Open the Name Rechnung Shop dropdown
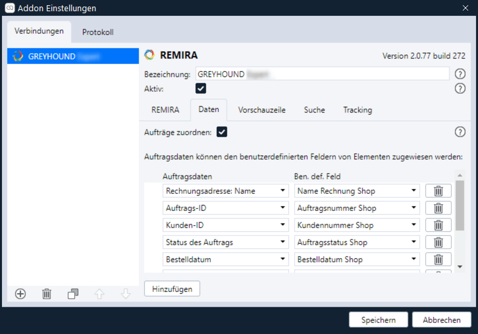The image size is (478, 334). (357, 191)
